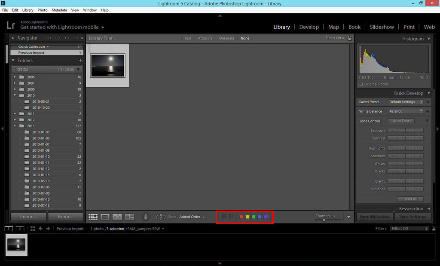
Task: Mark photo as rejected flag
Action: coord(231,217)
